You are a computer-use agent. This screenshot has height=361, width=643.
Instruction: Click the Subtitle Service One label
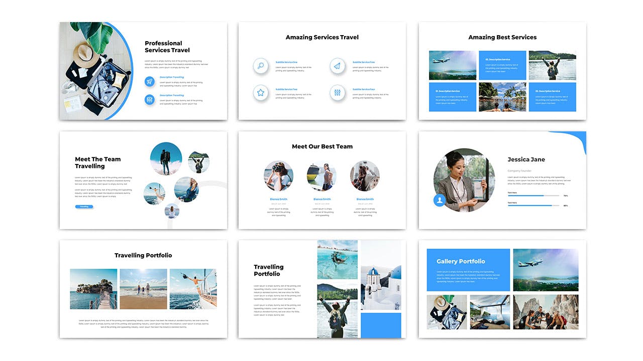(x=286, y=62)
